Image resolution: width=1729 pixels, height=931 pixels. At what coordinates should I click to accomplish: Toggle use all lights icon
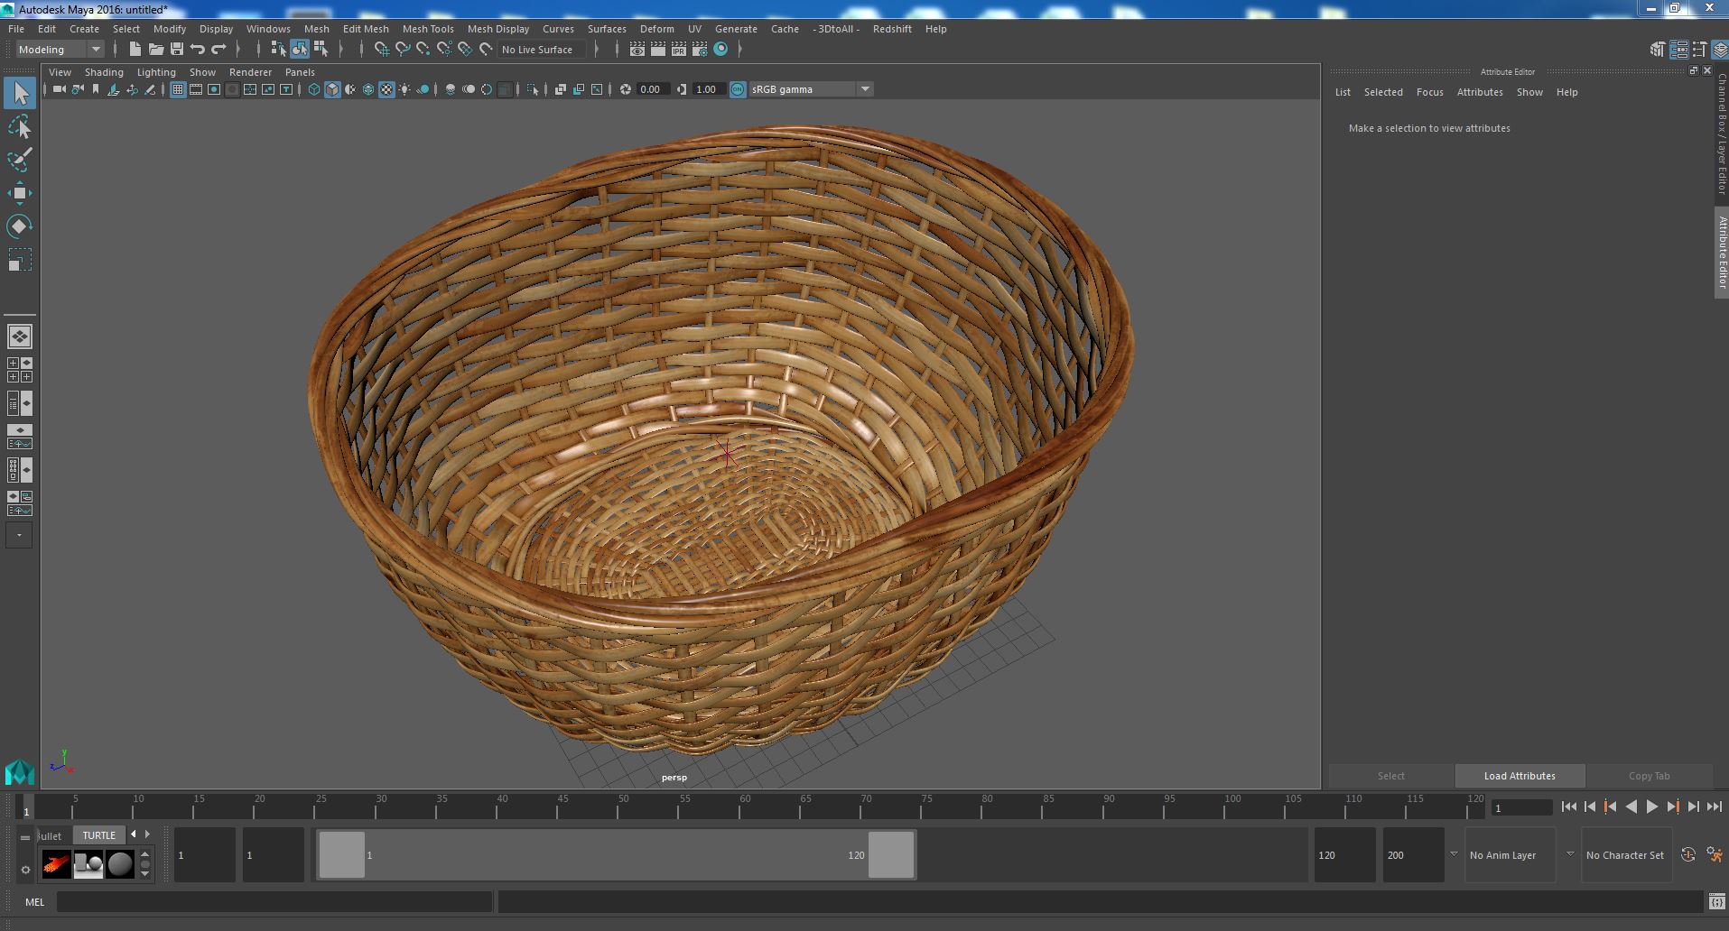point(404,89)
